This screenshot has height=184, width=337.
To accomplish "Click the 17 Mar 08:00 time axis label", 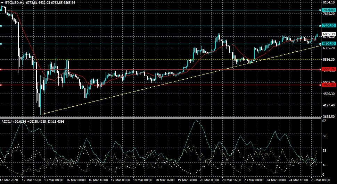I will coord(121,180).
